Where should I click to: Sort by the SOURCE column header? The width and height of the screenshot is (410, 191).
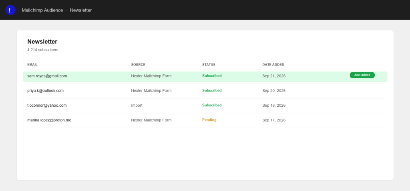(x=138, y=65)
